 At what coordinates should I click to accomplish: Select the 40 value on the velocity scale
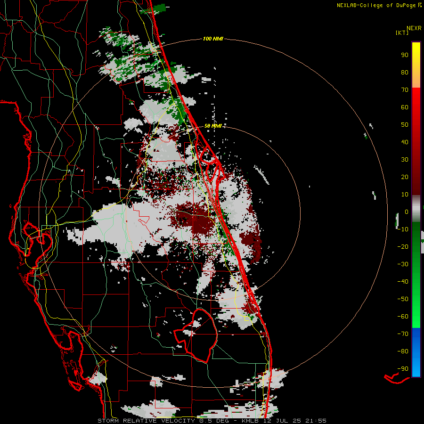click(405, 142)
